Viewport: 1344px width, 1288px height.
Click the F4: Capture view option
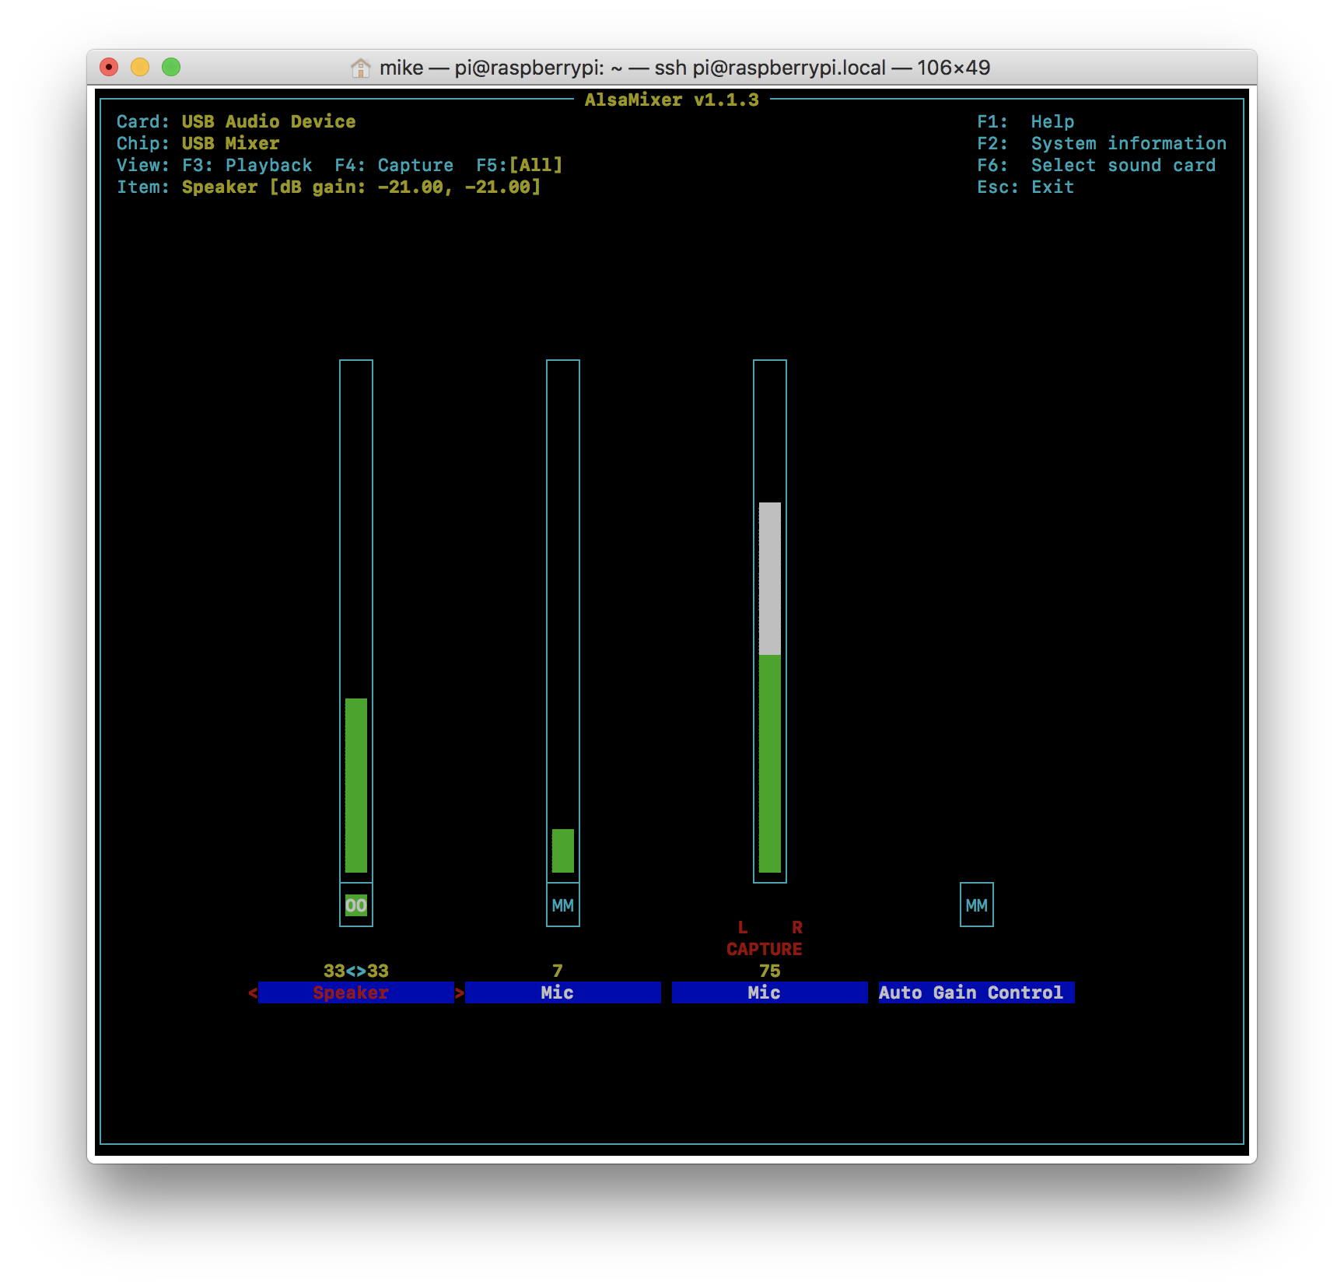point(394,165)
